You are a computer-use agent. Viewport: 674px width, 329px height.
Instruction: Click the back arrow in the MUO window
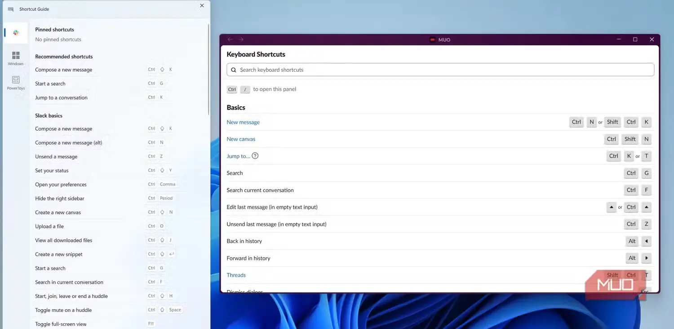point(230,39)
